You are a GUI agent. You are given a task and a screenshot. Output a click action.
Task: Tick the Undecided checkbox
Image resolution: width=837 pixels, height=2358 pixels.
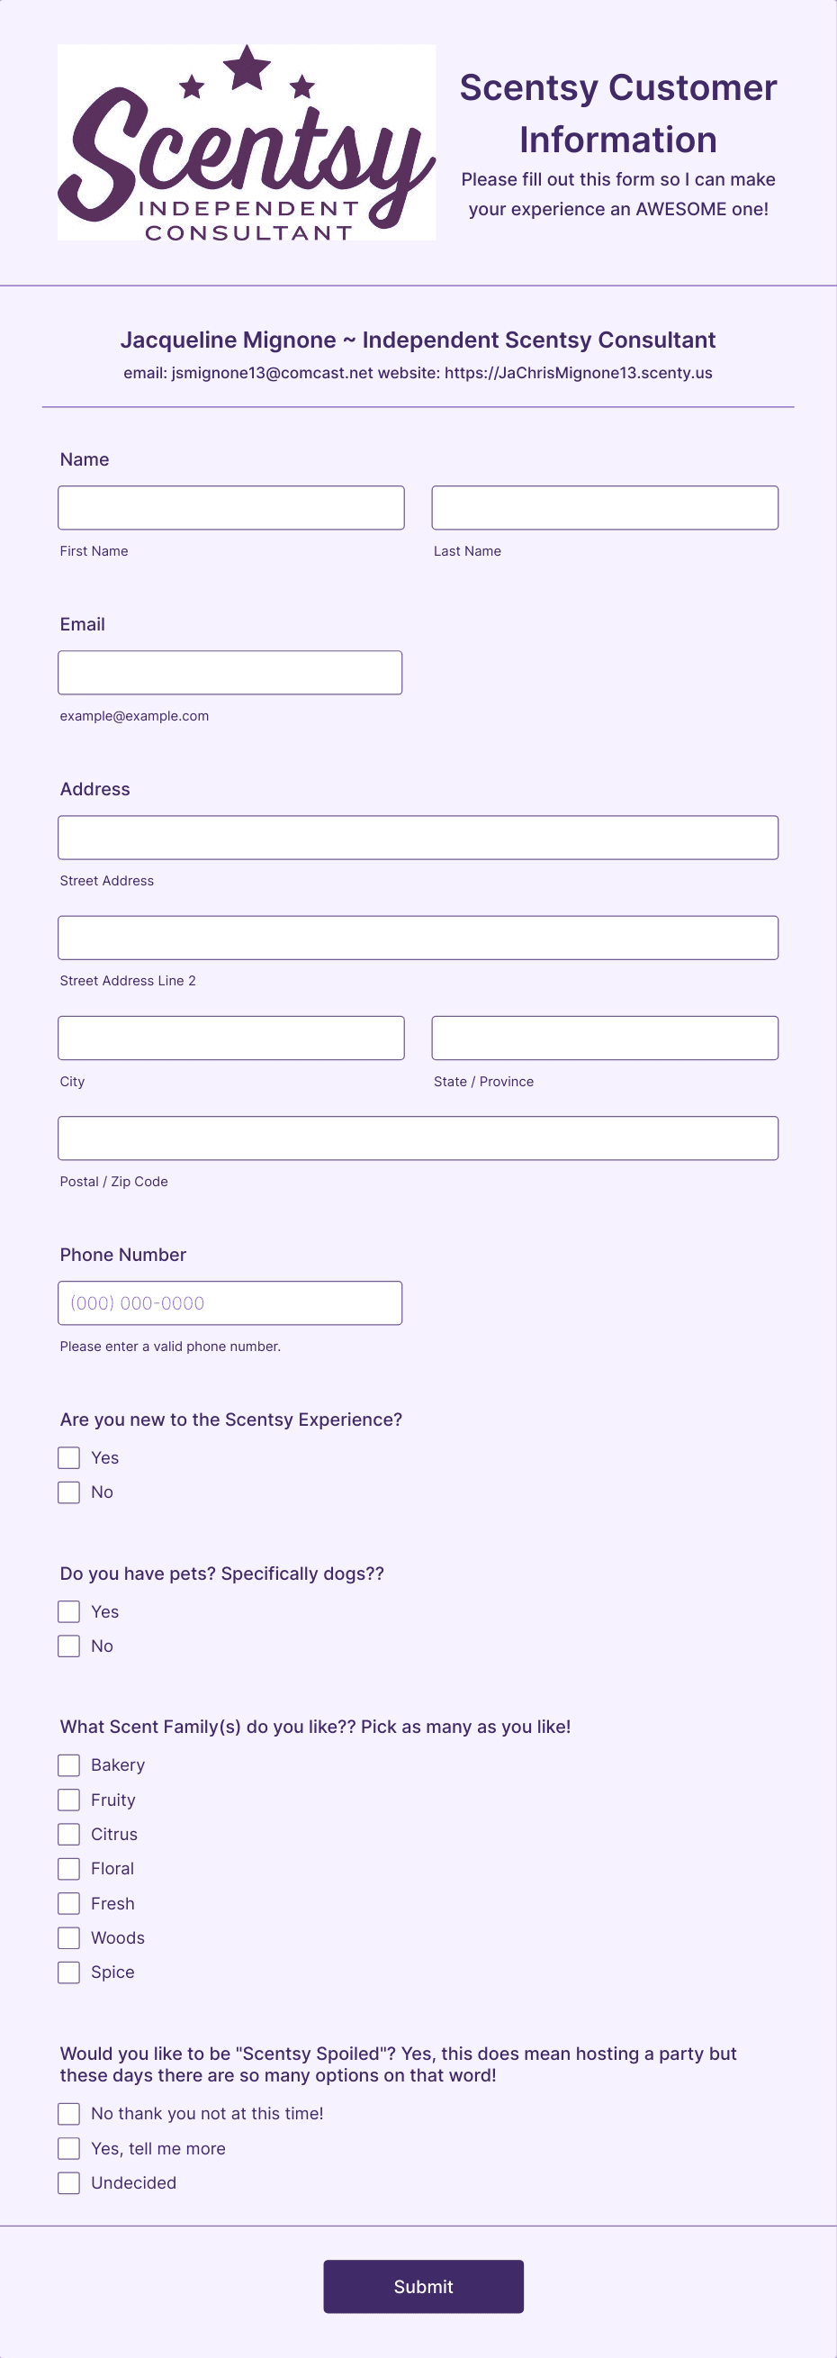[68, 2182]
